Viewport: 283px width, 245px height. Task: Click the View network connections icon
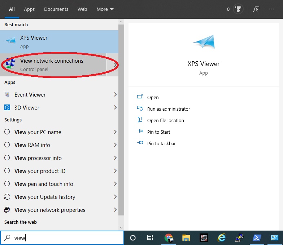point(10,63)
